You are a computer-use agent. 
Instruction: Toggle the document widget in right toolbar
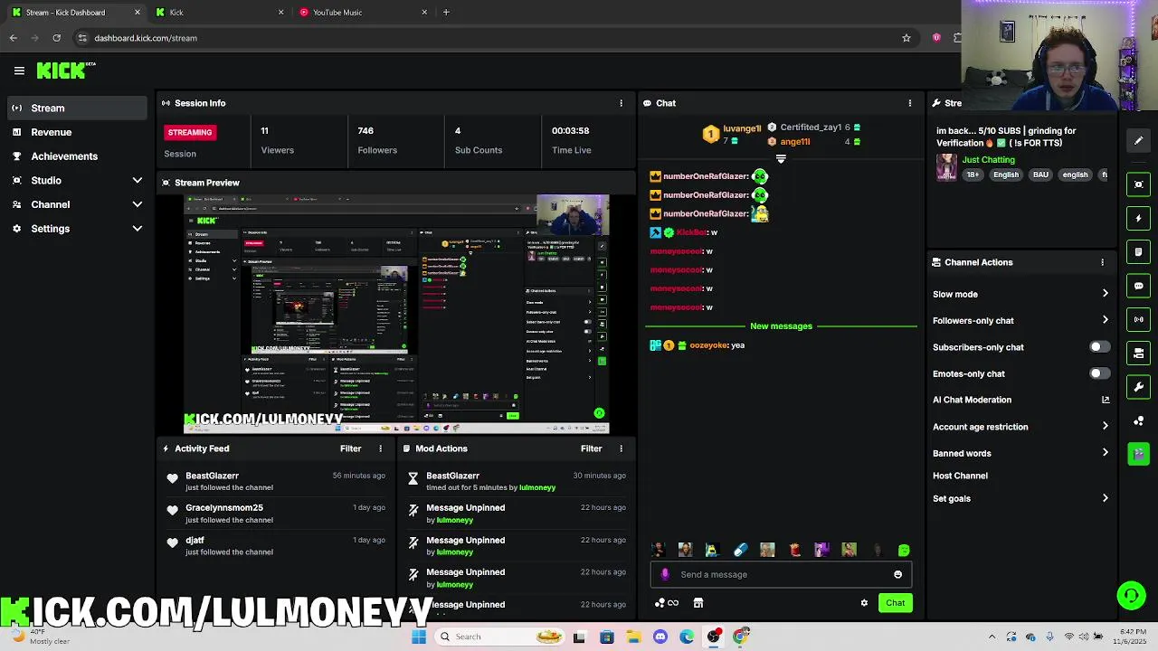(1138, 251)
